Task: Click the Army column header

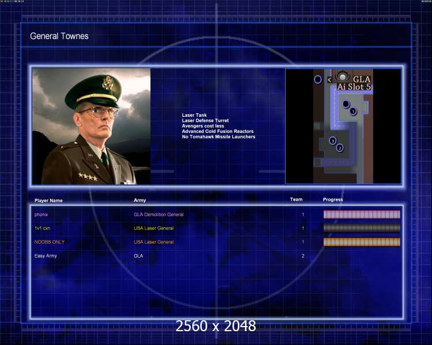Action: coord(140,200)
